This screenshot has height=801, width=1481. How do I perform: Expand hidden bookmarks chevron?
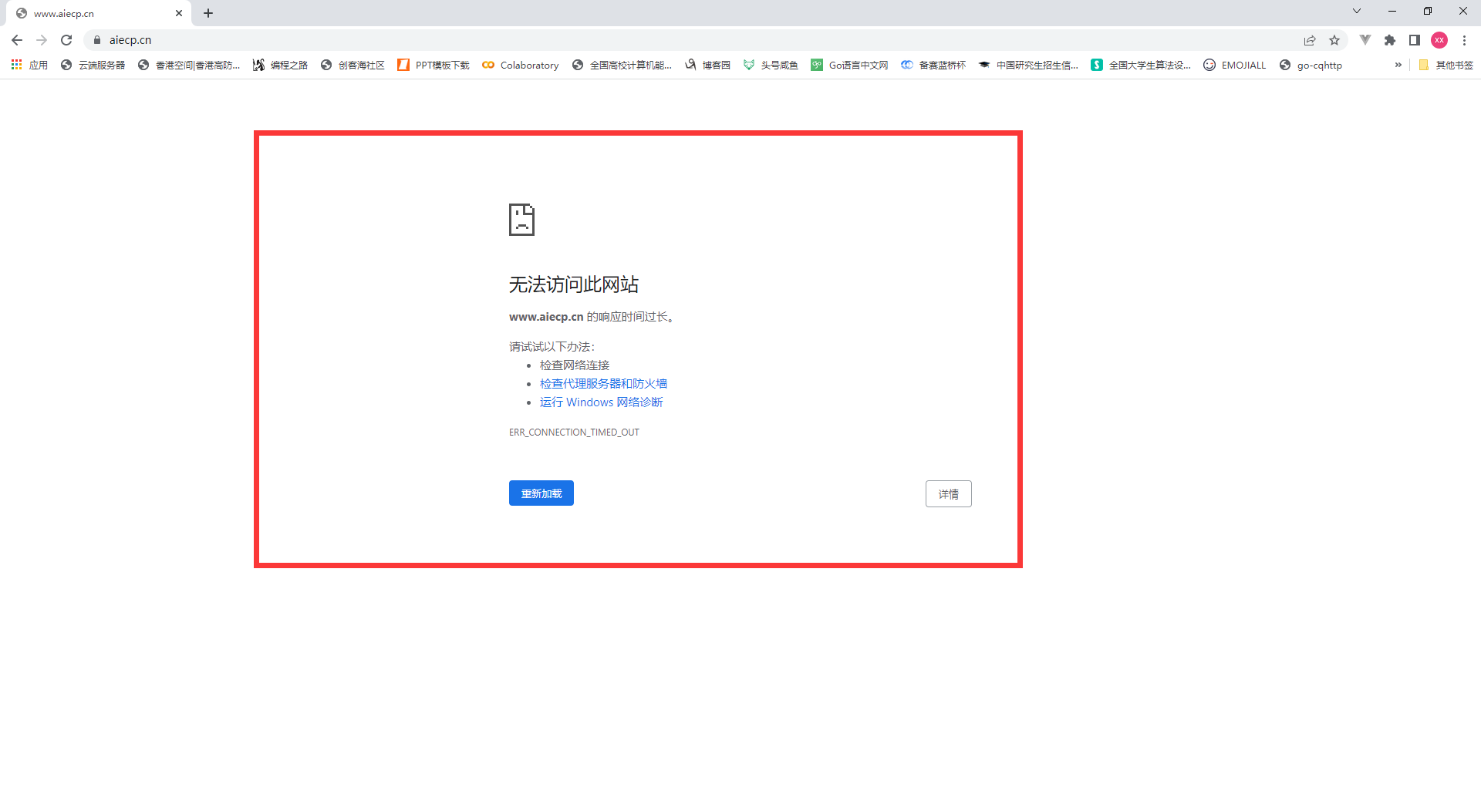click(1398, 65)
